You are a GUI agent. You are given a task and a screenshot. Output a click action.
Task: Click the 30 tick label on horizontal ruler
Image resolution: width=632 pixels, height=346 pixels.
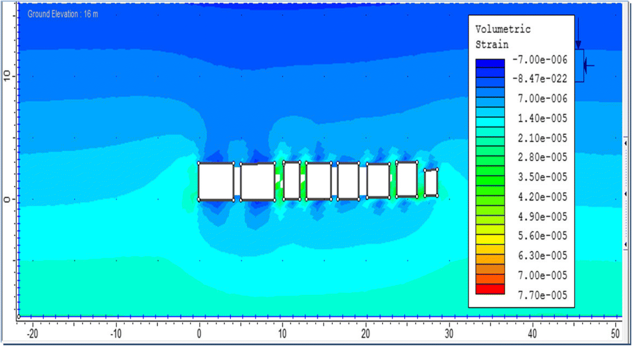pyautogui.click(x=449, y=334)
